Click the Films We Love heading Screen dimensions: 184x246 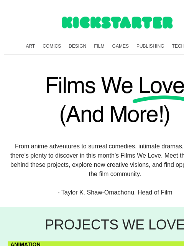(115, 85)
